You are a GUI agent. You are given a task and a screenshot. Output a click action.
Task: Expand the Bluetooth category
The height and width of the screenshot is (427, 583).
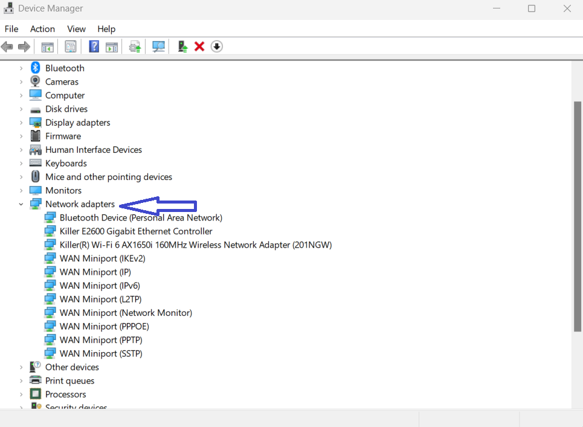21,68
